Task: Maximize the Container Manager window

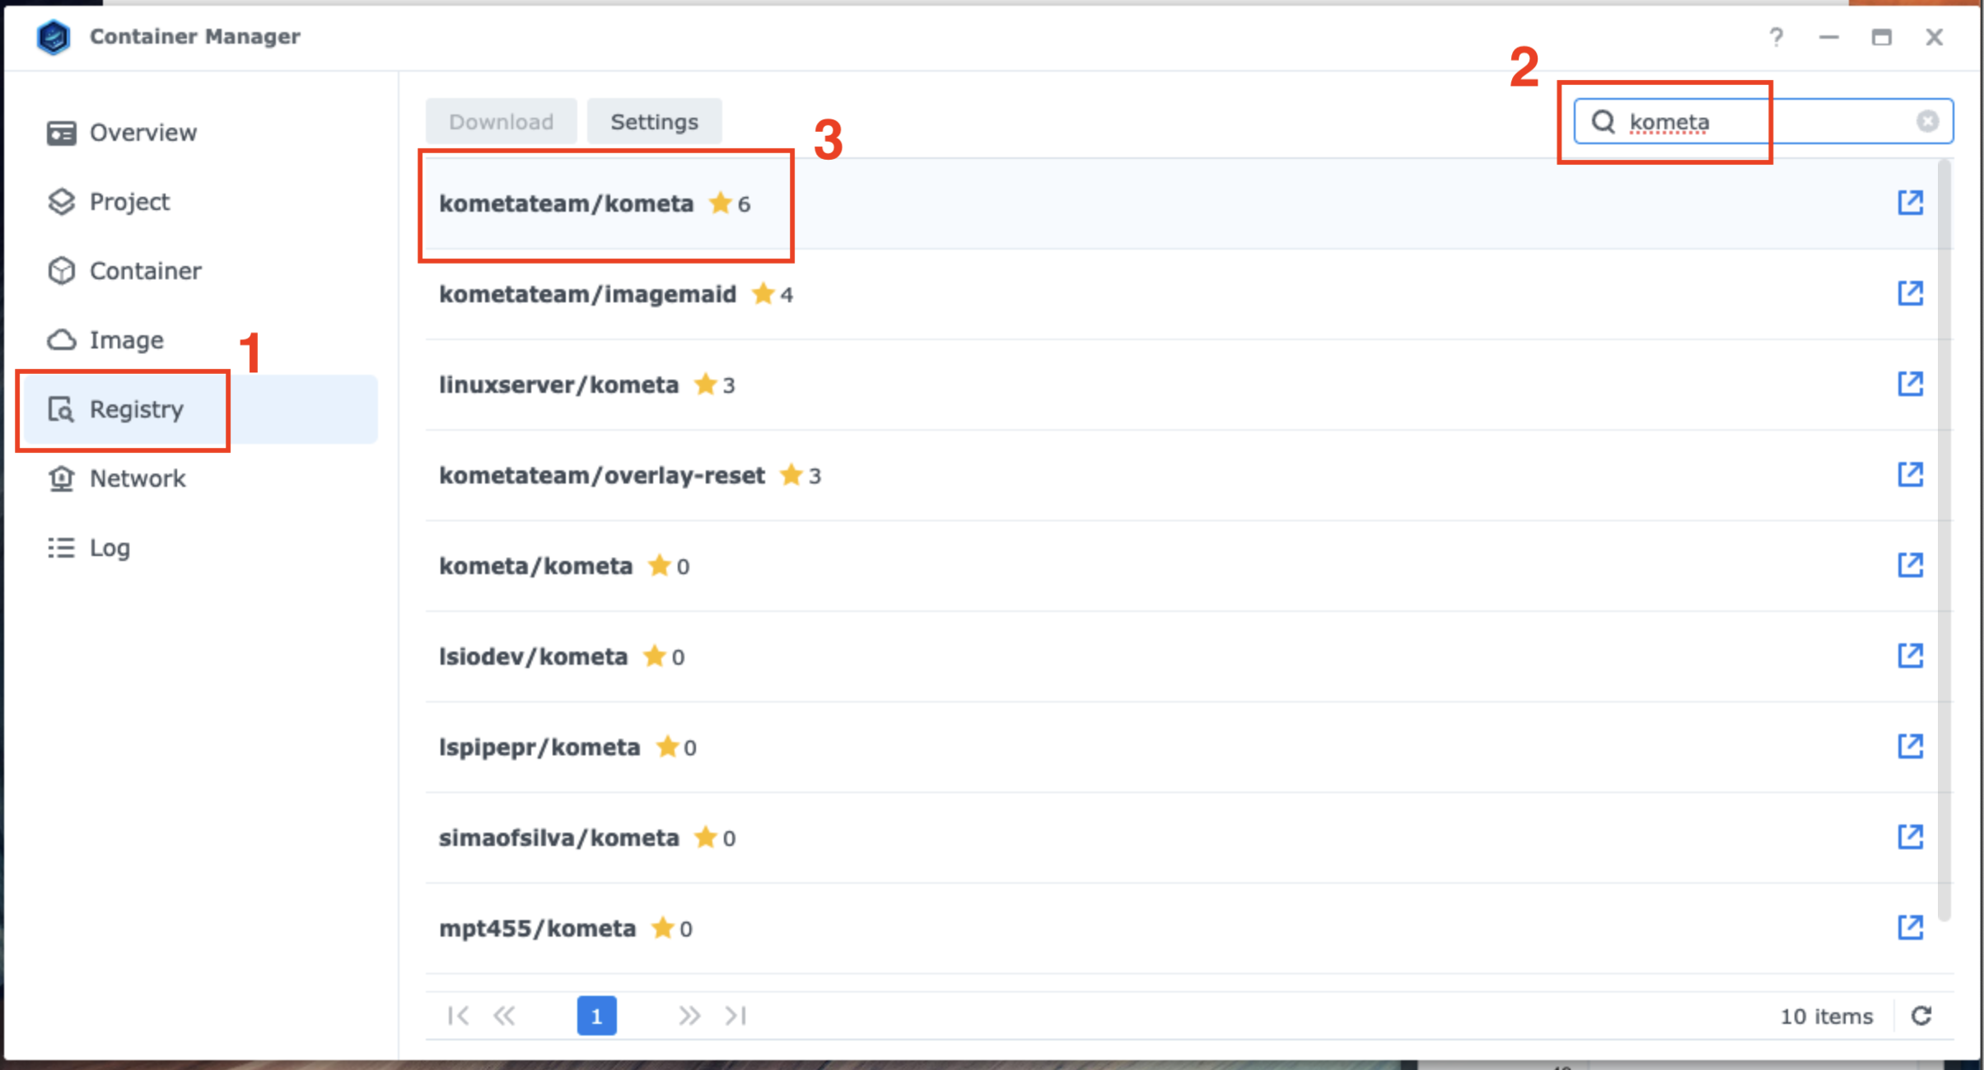Action: click(x=1881, y=37)
